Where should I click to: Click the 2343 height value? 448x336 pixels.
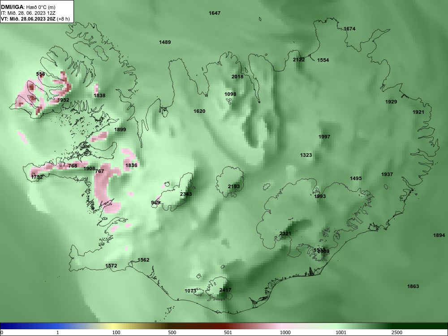point(186,194)
